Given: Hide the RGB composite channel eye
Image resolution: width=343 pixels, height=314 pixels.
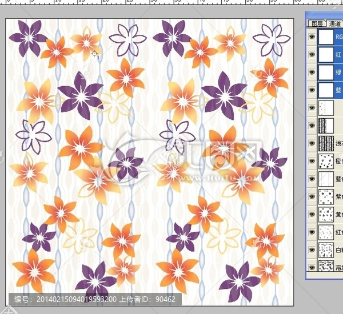Looking at the screenshot, I should (x=312, y=37).
